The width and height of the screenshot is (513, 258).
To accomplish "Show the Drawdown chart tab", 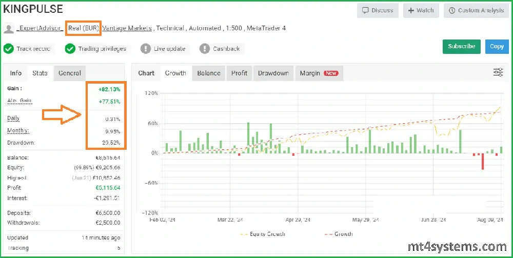I will 273,73.
